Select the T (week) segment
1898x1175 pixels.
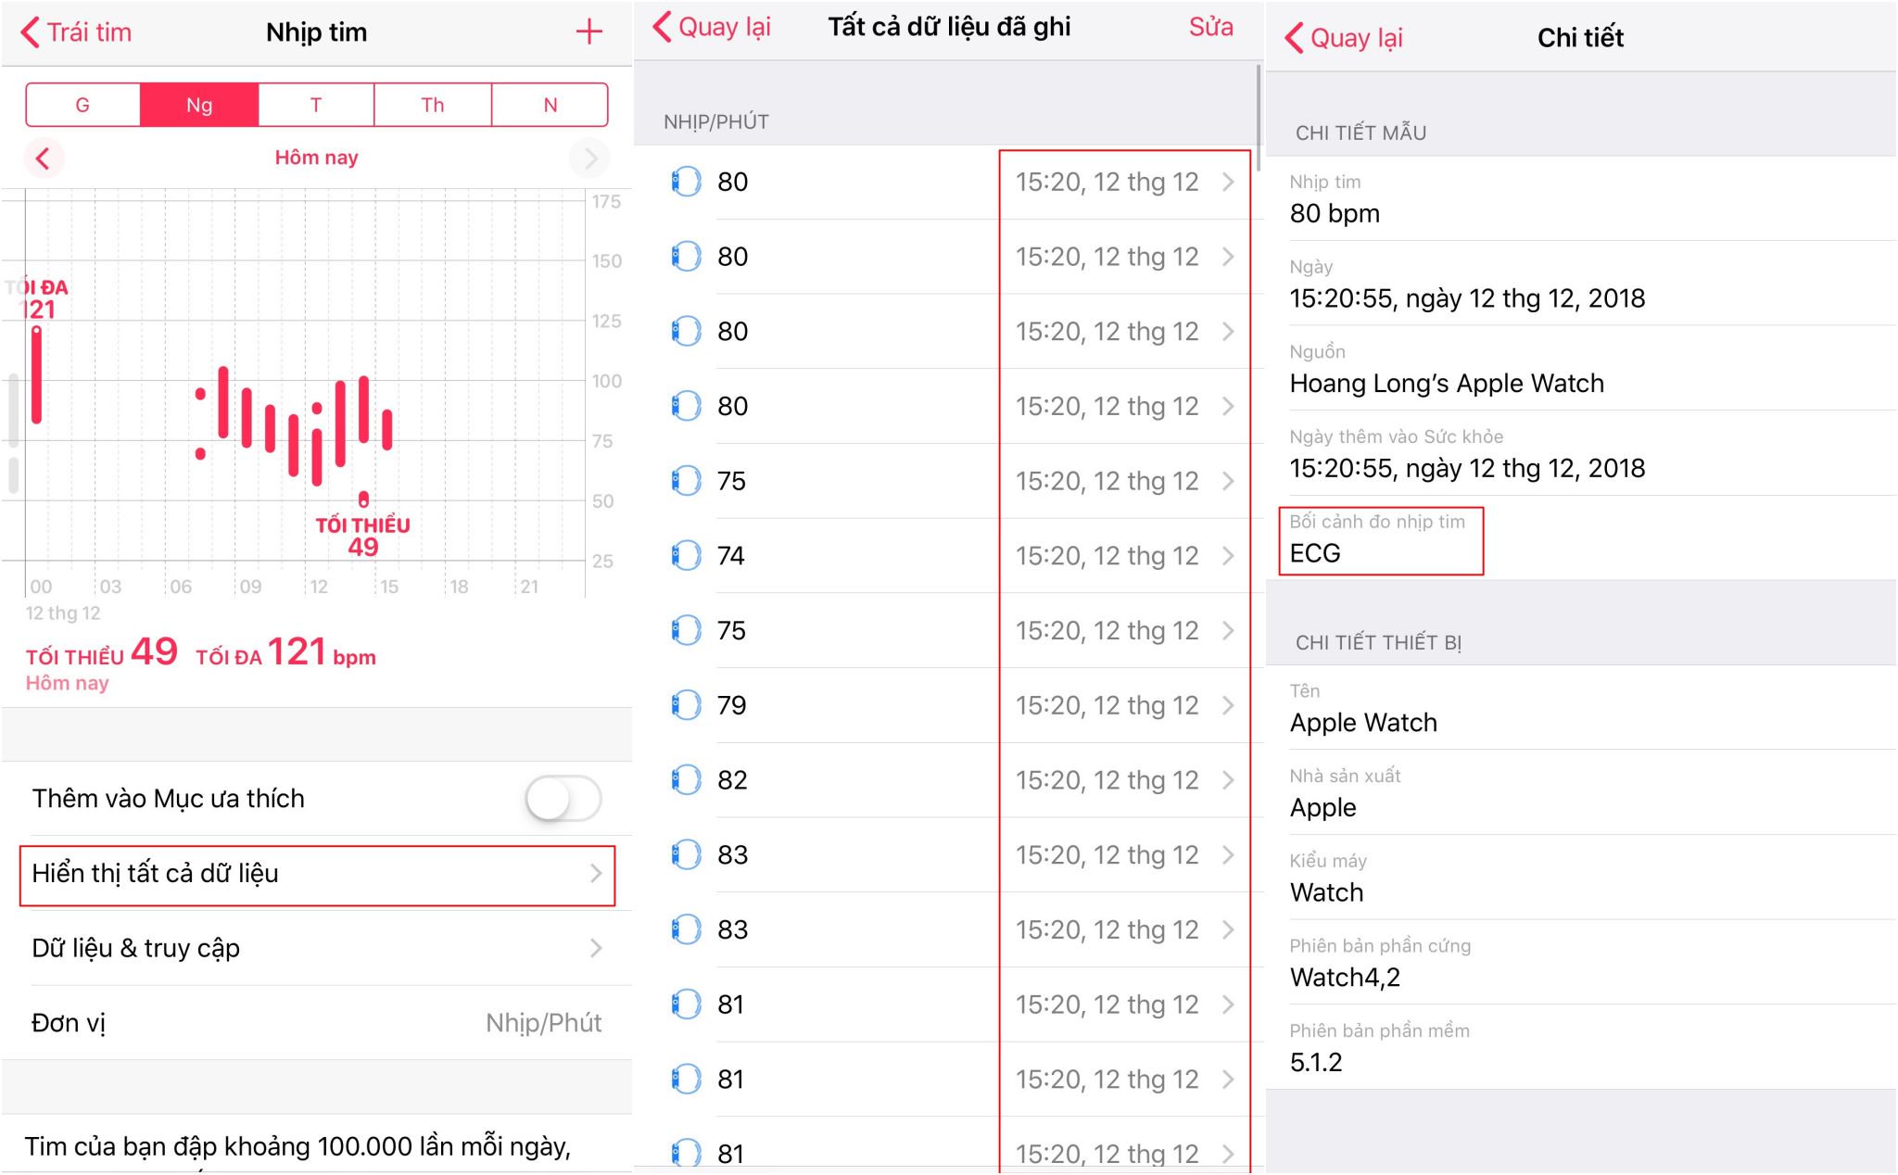tap(316, 105)
